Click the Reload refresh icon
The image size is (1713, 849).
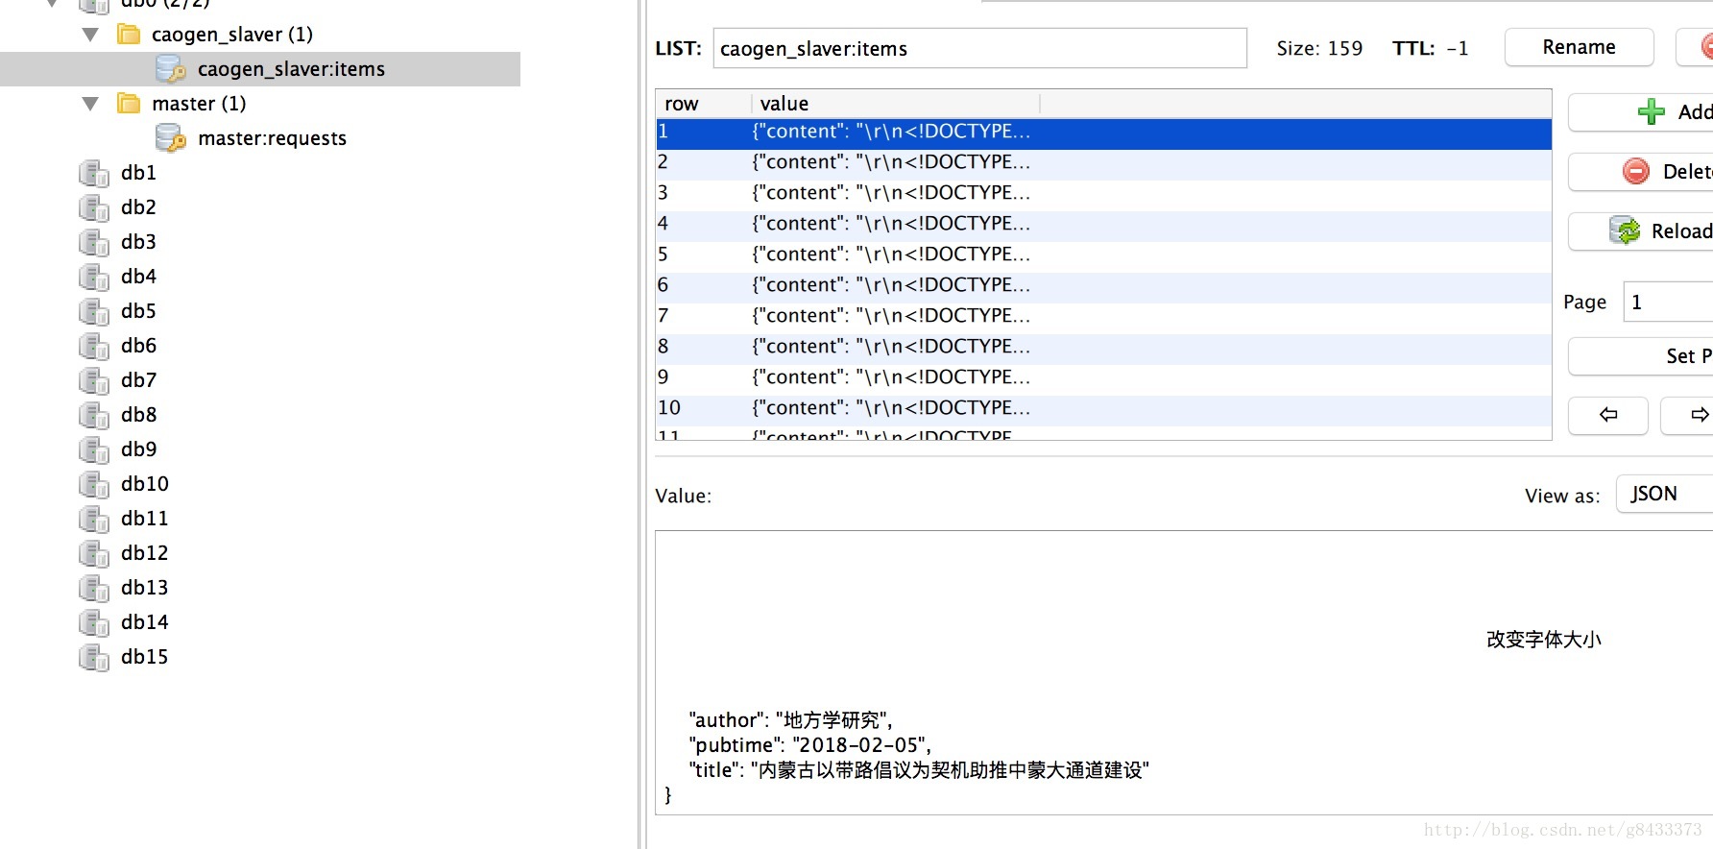click(1626, 230)
